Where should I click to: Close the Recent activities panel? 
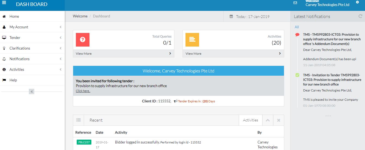[279, 120]
